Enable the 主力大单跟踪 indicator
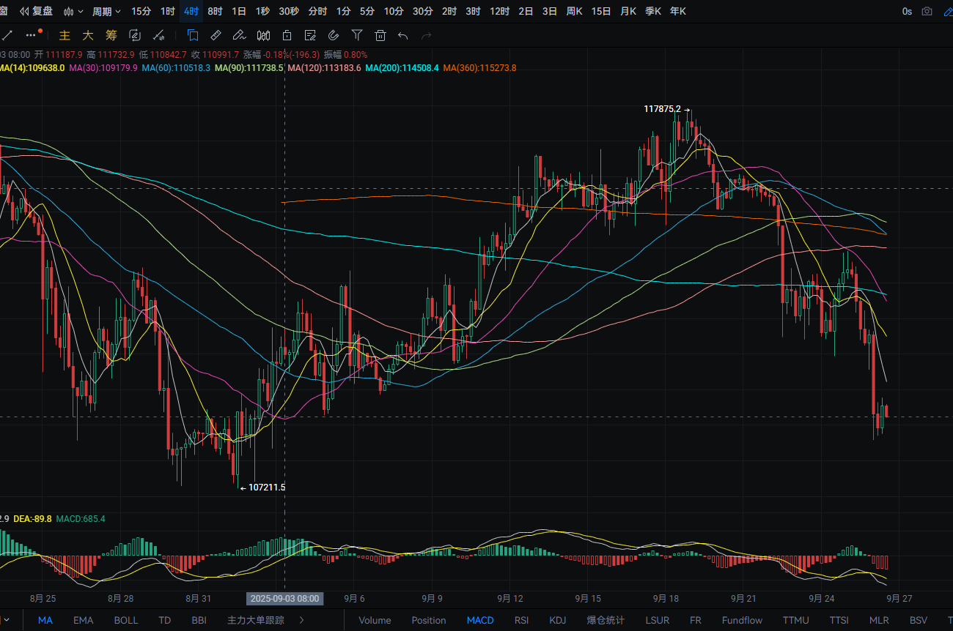 (256, 620)
